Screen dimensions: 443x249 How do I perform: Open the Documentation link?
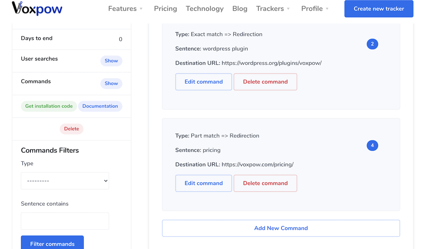point(100,106)
